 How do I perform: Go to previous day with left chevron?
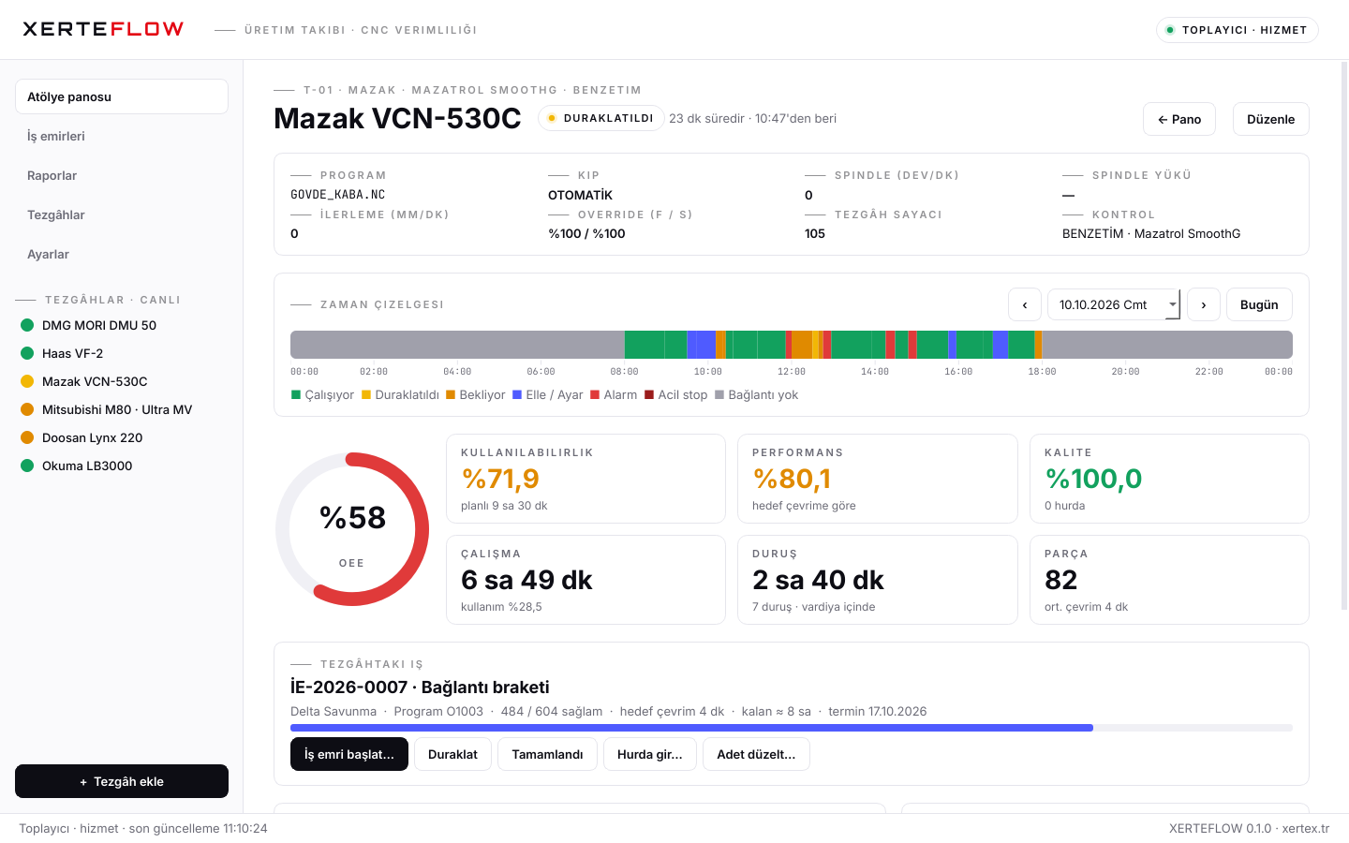tap(1024, 304)
